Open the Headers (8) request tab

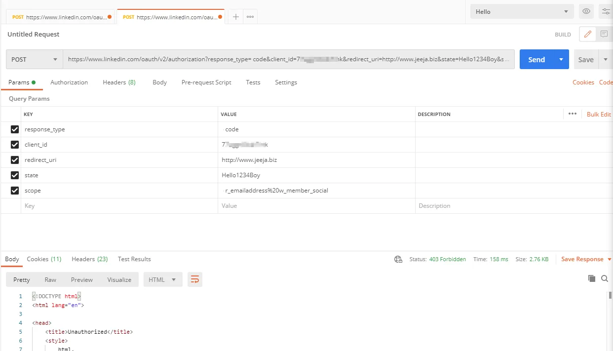(x=119, y=82)
